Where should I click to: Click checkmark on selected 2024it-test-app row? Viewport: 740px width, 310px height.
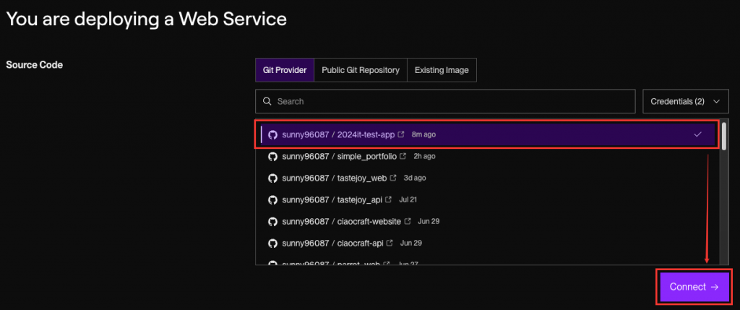(697, 134)
